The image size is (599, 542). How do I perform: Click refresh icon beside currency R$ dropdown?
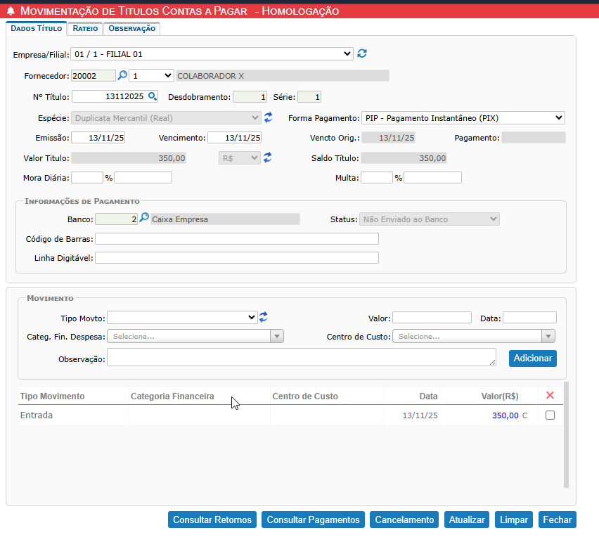(268, 158)
